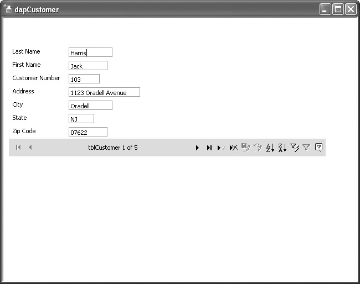Click Customer Number field showing 103

[84, 79]
